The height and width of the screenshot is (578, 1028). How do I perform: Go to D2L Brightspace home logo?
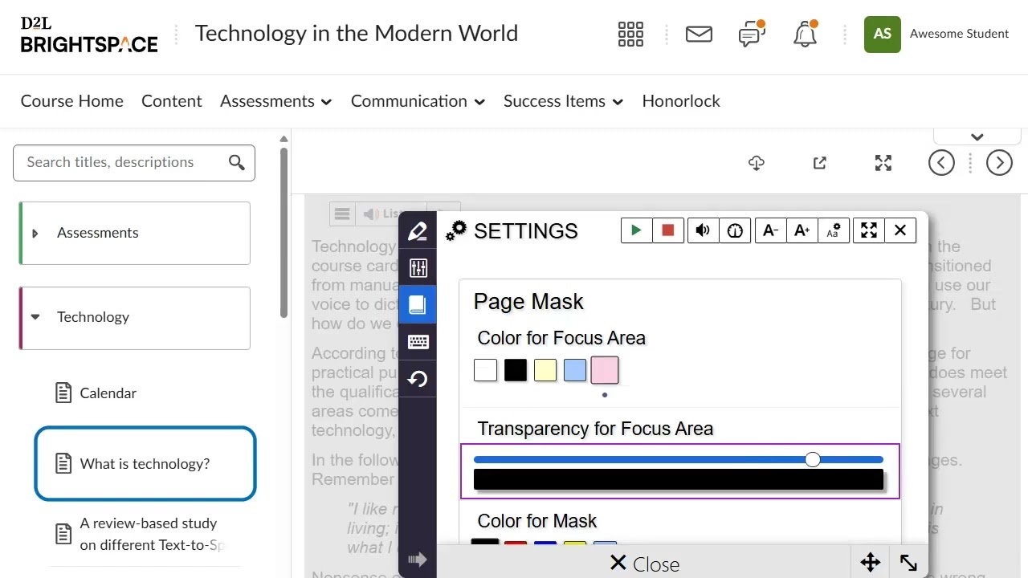pos(89,35)
